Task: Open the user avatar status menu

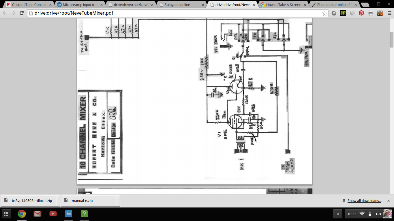Action: 387,214
